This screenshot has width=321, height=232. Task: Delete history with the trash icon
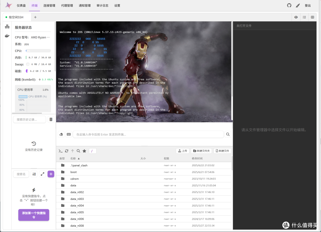[51, 120]
